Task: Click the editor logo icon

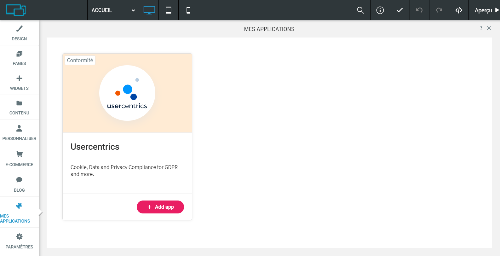Action: 16,10
